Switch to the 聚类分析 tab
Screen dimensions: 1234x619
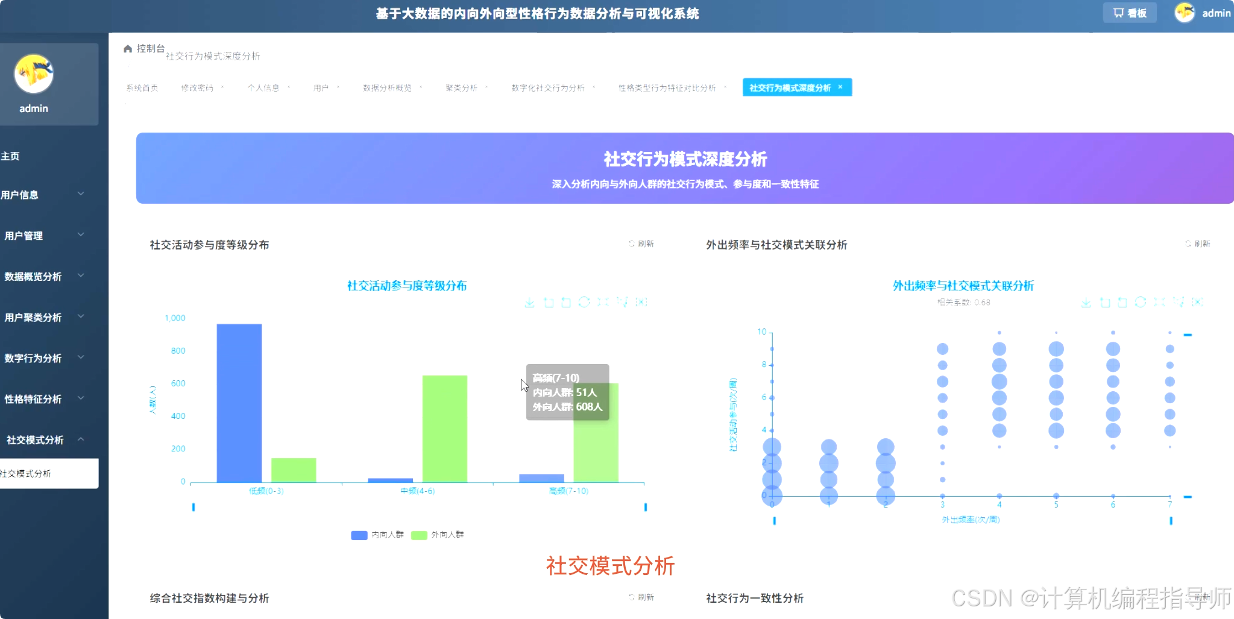pyautogui.click(x=461, y=88)
